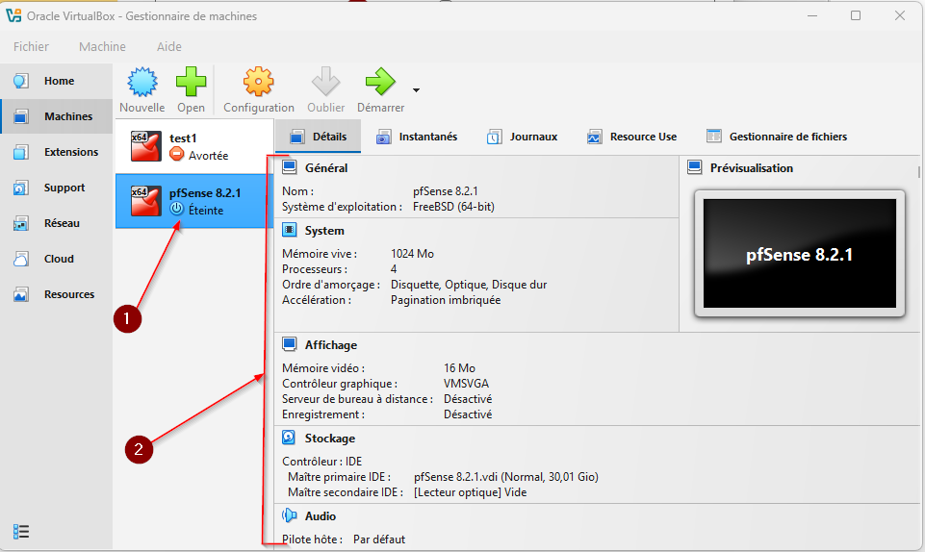Switch to the Instantanés tab
925x552 pixels.
coord(417,137)
